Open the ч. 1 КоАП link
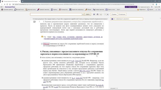This screenshot has height=90, width=161. 73,78
